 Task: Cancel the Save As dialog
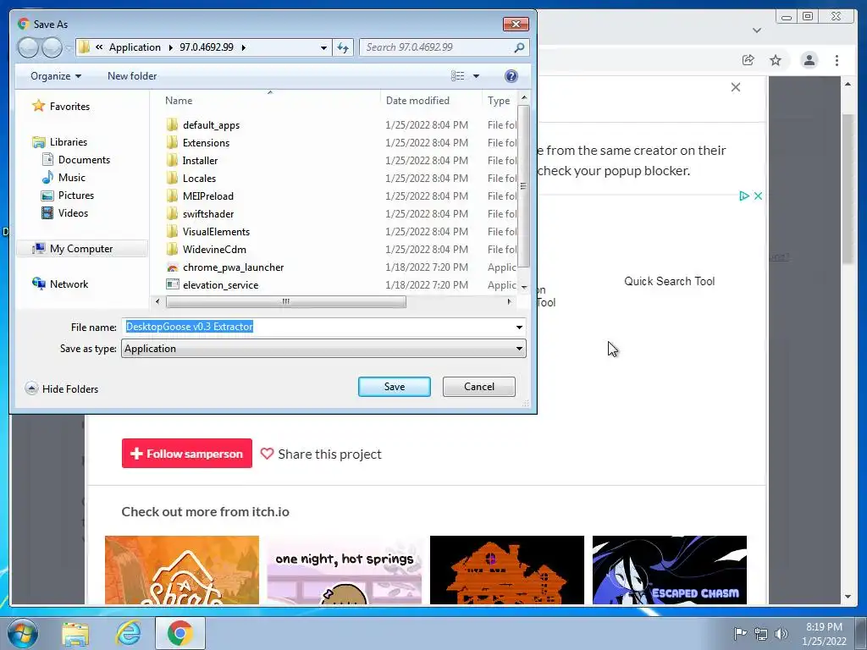pyautogui.click(x=479, y=387)
